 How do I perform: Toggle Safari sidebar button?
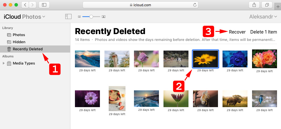(x=44, y=5)
